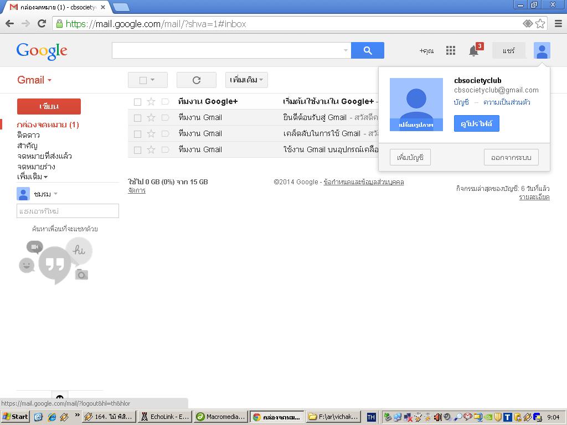Tick checkbox for ยินดีต้อนรับสู่ Gmail email
This screenshot has width=567, height=425.
(137, 118)
